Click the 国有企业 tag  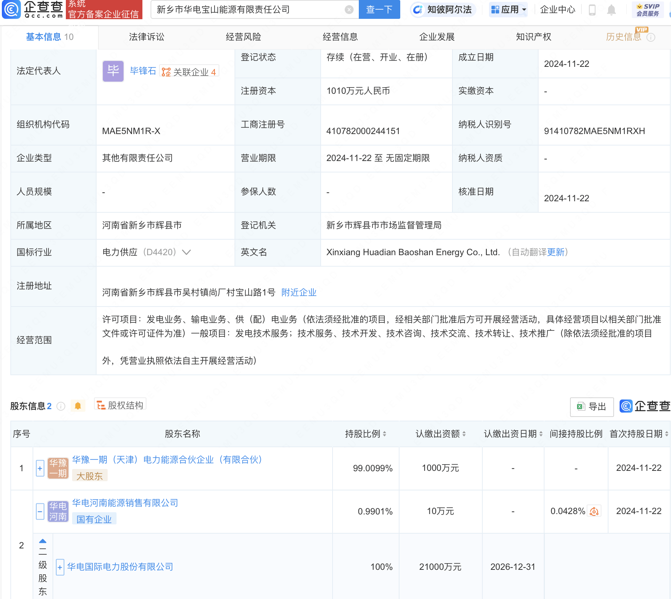94,519
